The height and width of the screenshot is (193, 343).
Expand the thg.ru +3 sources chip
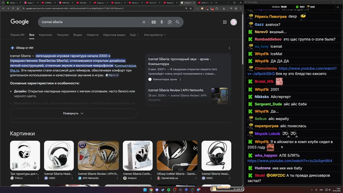[112, 75]
